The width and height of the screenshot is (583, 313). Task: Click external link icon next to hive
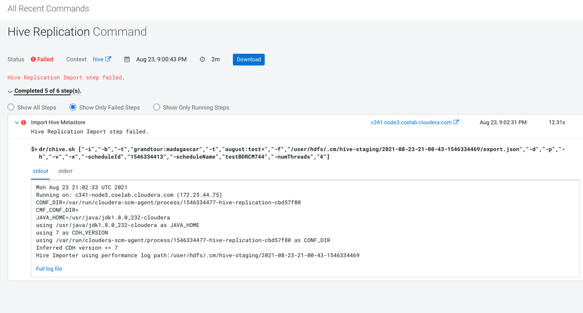pos(109,59)
